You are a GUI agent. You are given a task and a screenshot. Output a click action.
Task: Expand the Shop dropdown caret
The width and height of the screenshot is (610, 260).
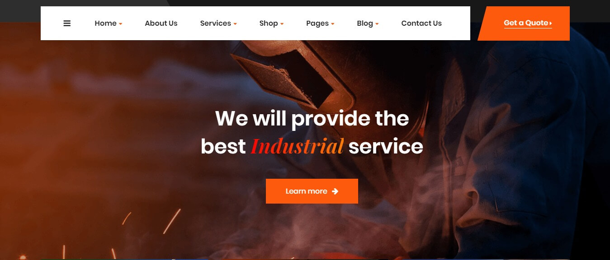point(282,24)
